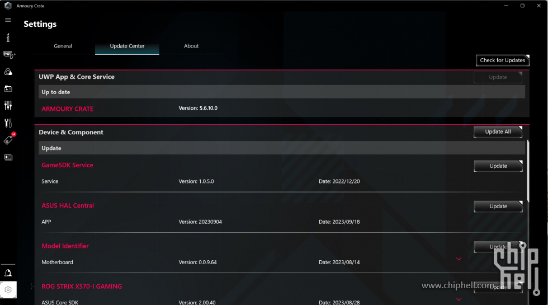Expand the ROG STRIX X570-I GAMING chevron
548x305 pixels.
(459, 299)
